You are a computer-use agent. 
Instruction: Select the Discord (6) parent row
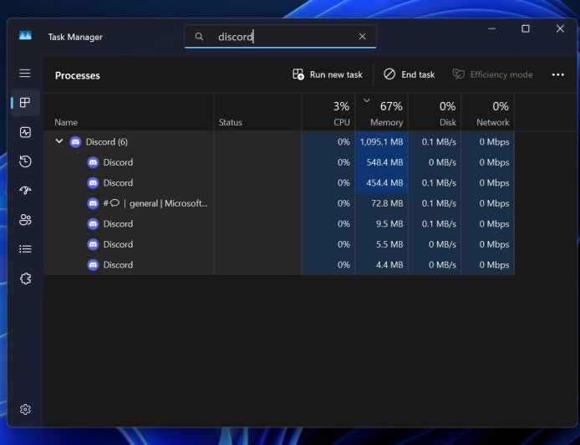(x=279, y=142)
